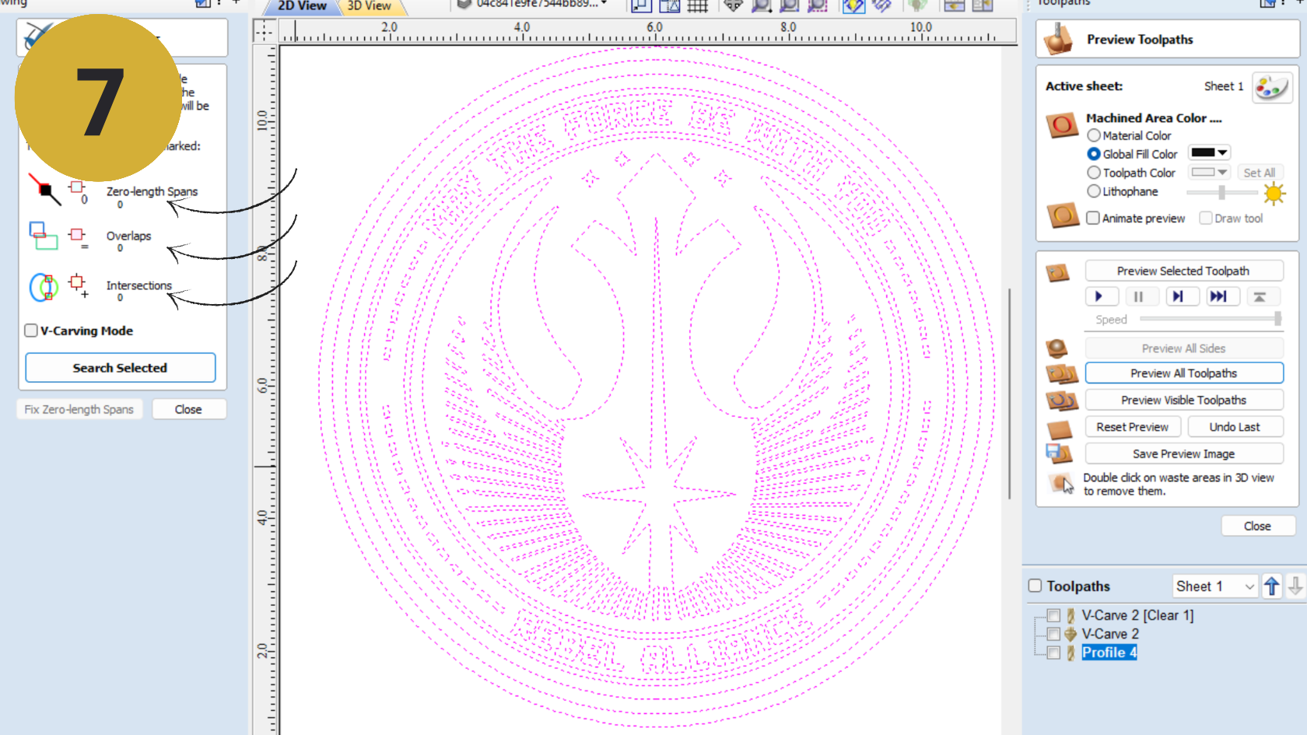
Task: Click the Preview All Toolpaths icon
Action: pos(1061,374)
